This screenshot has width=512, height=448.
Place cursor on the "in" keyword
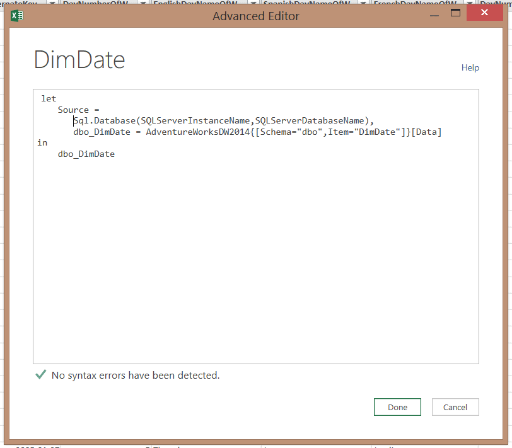click(42, 143)
